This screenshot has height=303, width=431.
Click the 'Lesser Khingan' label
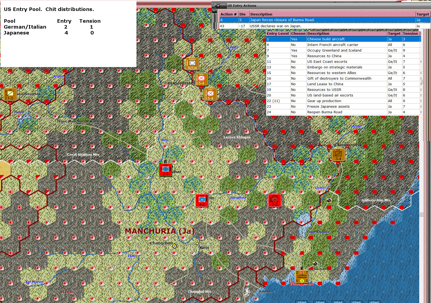pos(237,137)
